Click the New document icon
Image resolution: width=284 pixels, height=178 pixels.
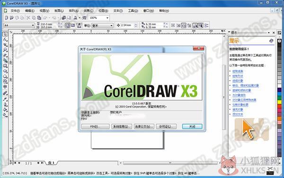click(x=7, y=18)
